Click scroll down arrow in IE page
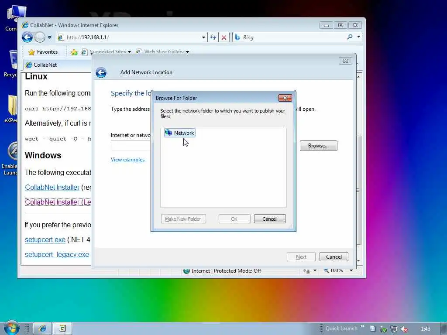 click(359, 260)
